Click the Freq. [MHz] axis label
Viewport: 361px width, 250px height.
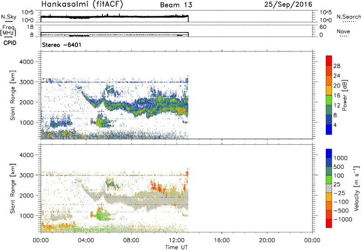[x=8, y=31]
